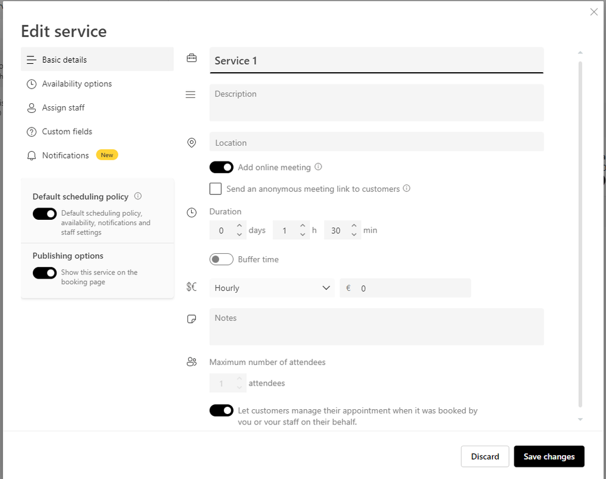Click the briefcase icon beside Service 1
Screen dimensions: 606x479
[192, 58]
